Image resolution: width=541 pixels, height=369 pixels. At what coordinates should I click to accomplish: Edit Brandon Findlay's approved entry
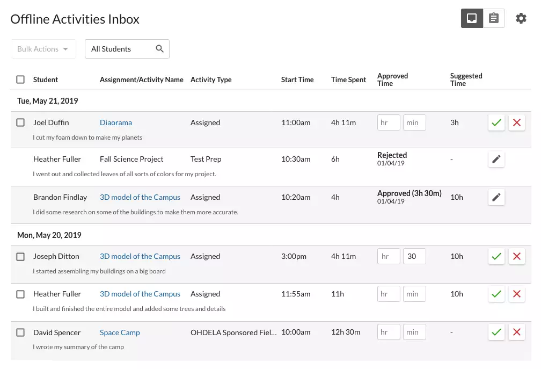(x=496, y=197)
